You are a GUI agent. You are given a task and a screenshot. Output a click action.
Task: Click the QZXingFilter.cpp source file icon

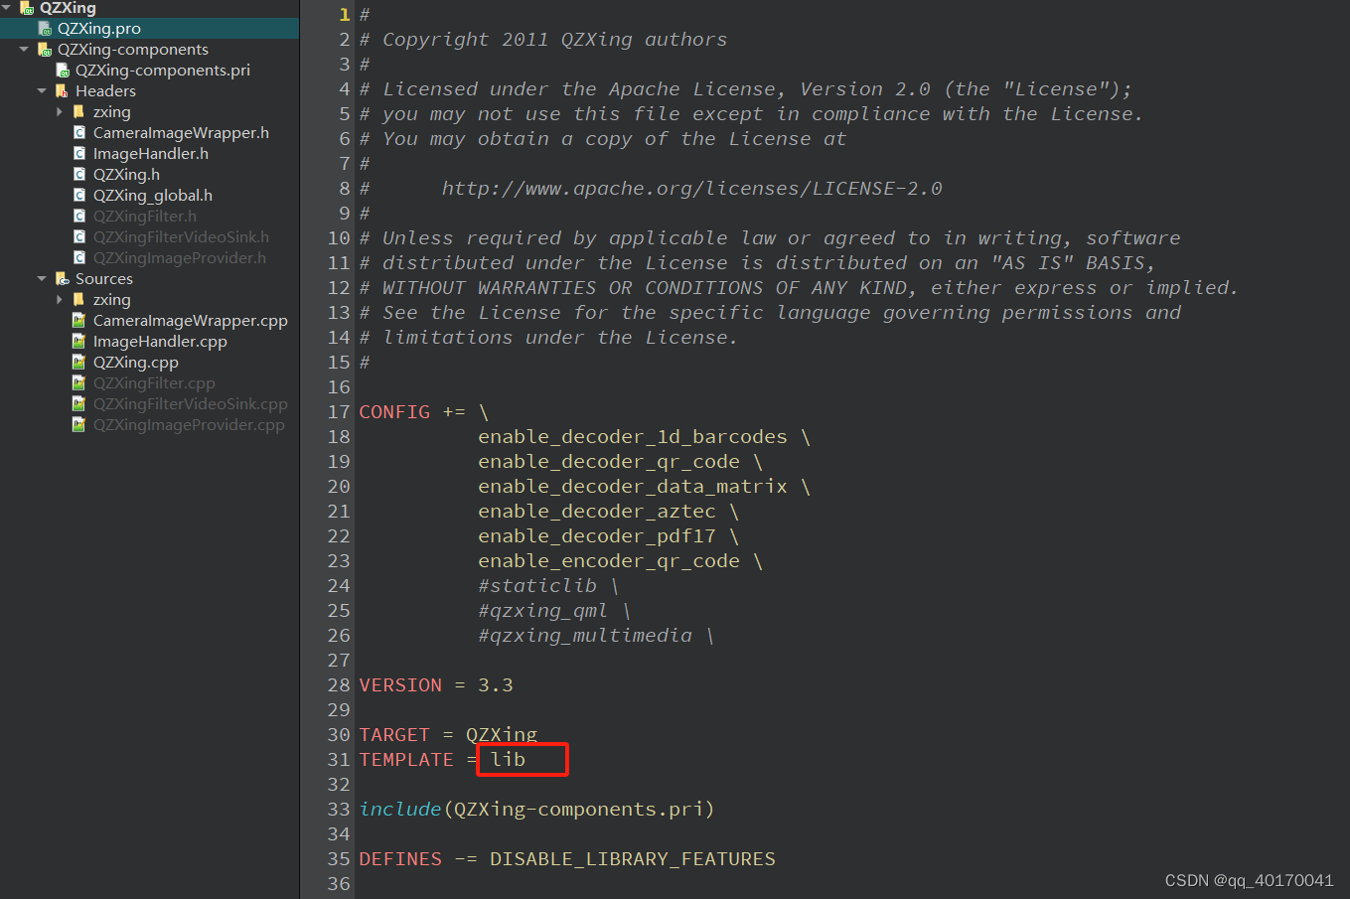pyautogui.click(x=79, y=382)
